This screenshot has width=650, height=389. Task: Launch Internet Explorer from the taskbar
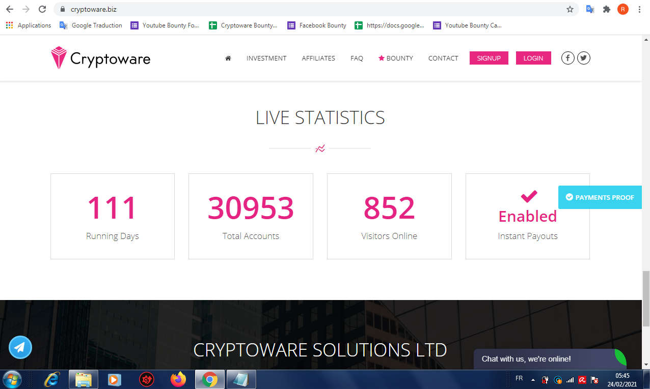click(x=51, y=379)
